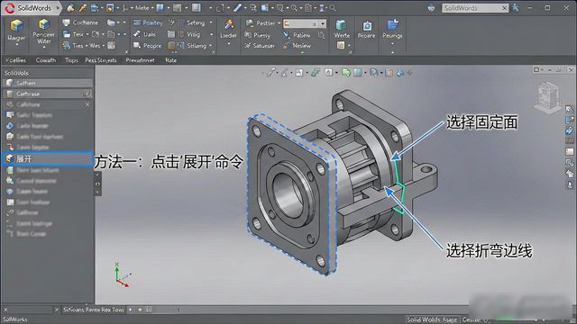The width and height of the screenshot is (577, 324).
Task: Close the Calfitone panel row X
Action: 87,104
